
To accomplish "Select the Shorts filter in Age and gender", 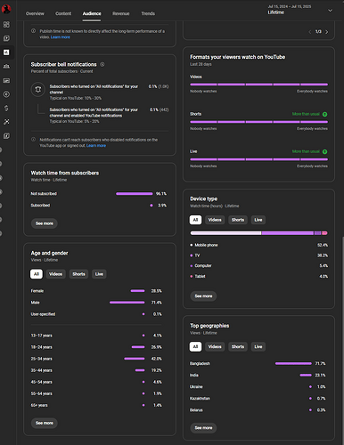I will [78, 274].
